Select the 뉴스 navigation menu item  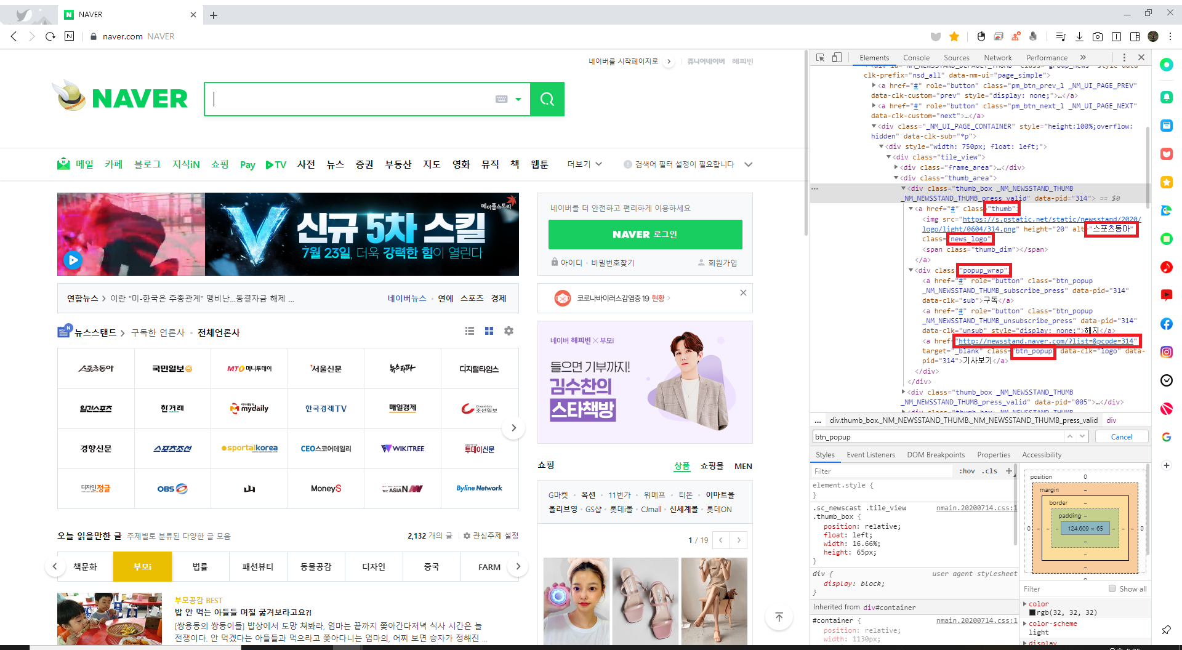pyautogui.click(x=335, y=164)
